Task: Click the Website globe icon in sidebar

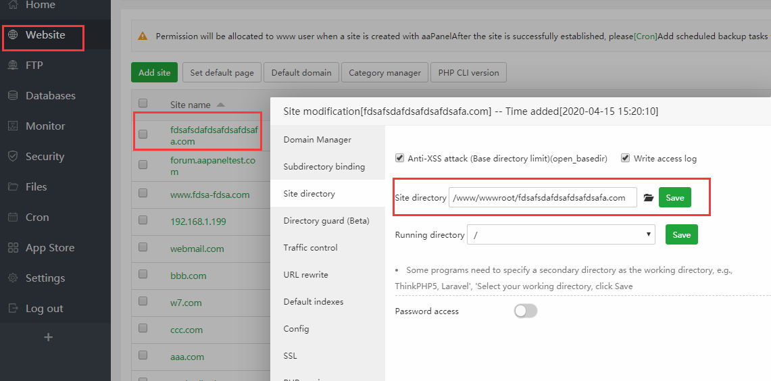Action: [13, 35]
